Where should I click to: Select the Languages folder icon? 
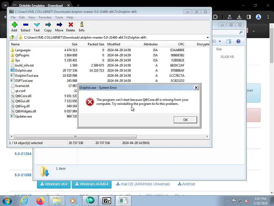coord(12,50)
